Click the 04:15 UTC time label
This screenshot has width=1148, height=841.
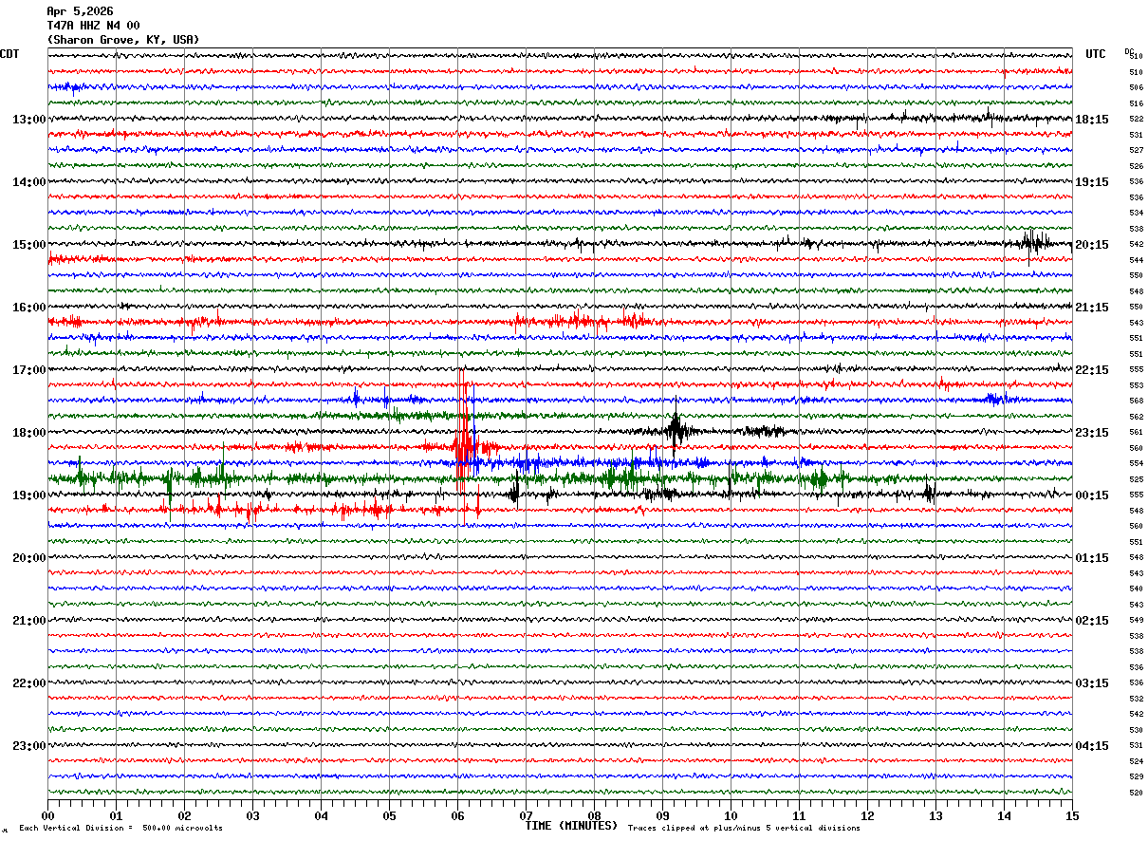[1092, 745]
